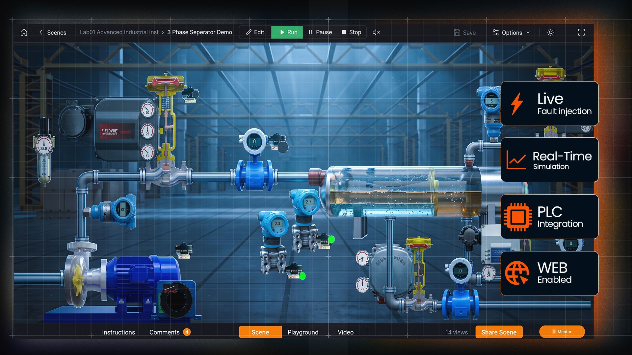Click the green indicator below 2.3 transmitter

click(303, 276)
